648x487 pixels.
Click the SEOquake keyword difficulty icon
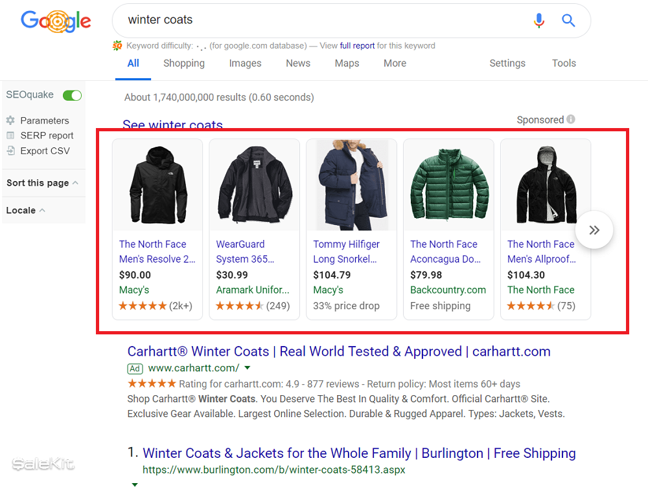coord(117,46)
